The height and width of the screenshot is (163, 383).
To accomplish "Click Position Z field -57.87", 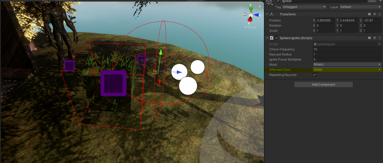I will pyautogui.click(x=372, y=20).
